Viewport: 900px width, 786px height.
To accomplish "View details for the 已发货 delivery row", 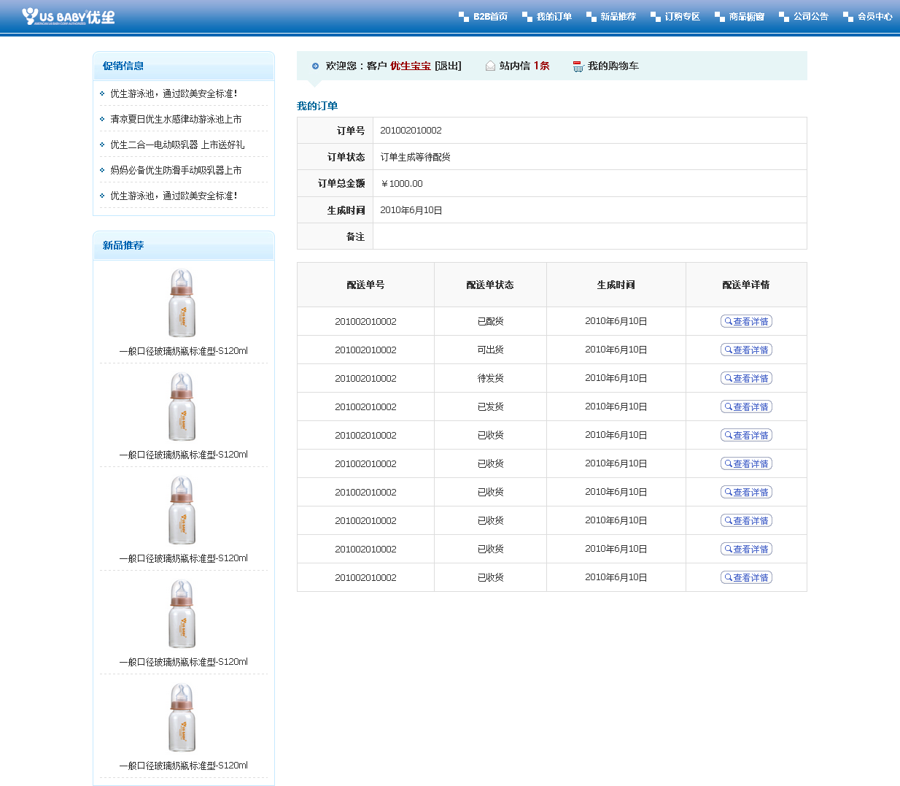I will point(746,407).
